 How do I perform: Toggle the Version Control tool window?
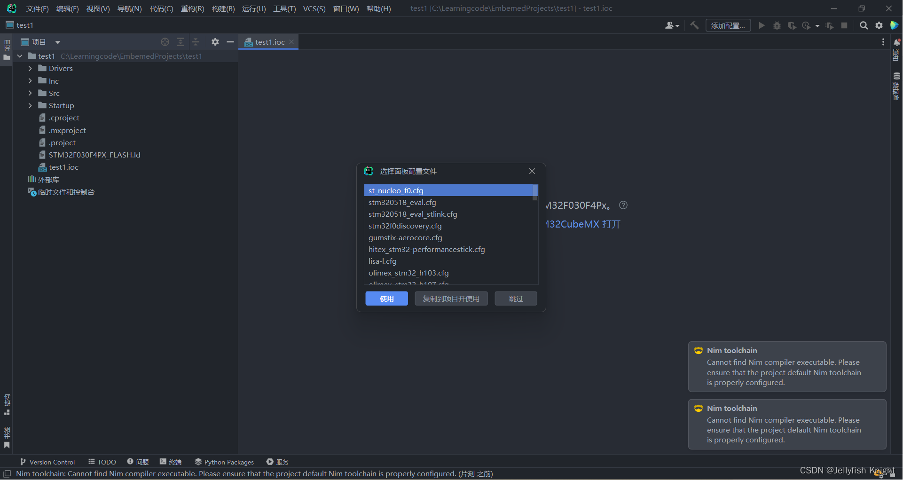47,462
